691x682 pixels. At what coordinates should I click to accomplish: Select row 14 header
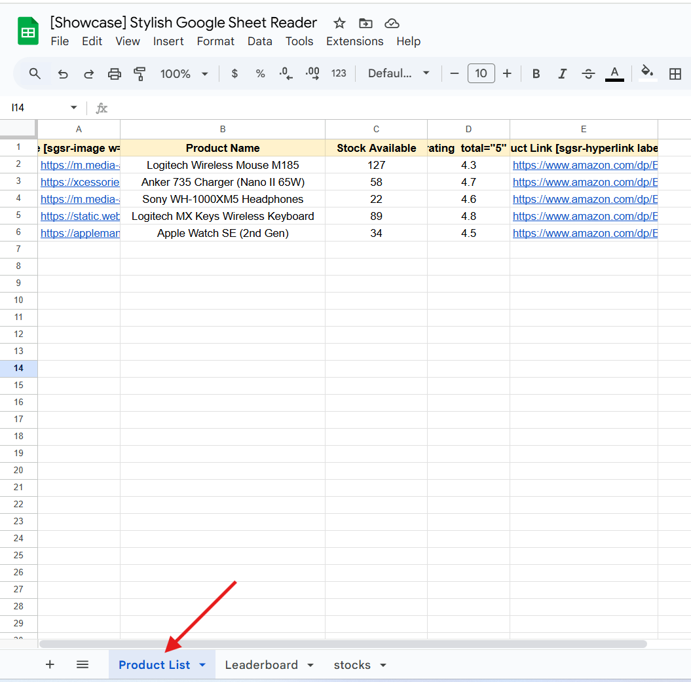point(18,368)
